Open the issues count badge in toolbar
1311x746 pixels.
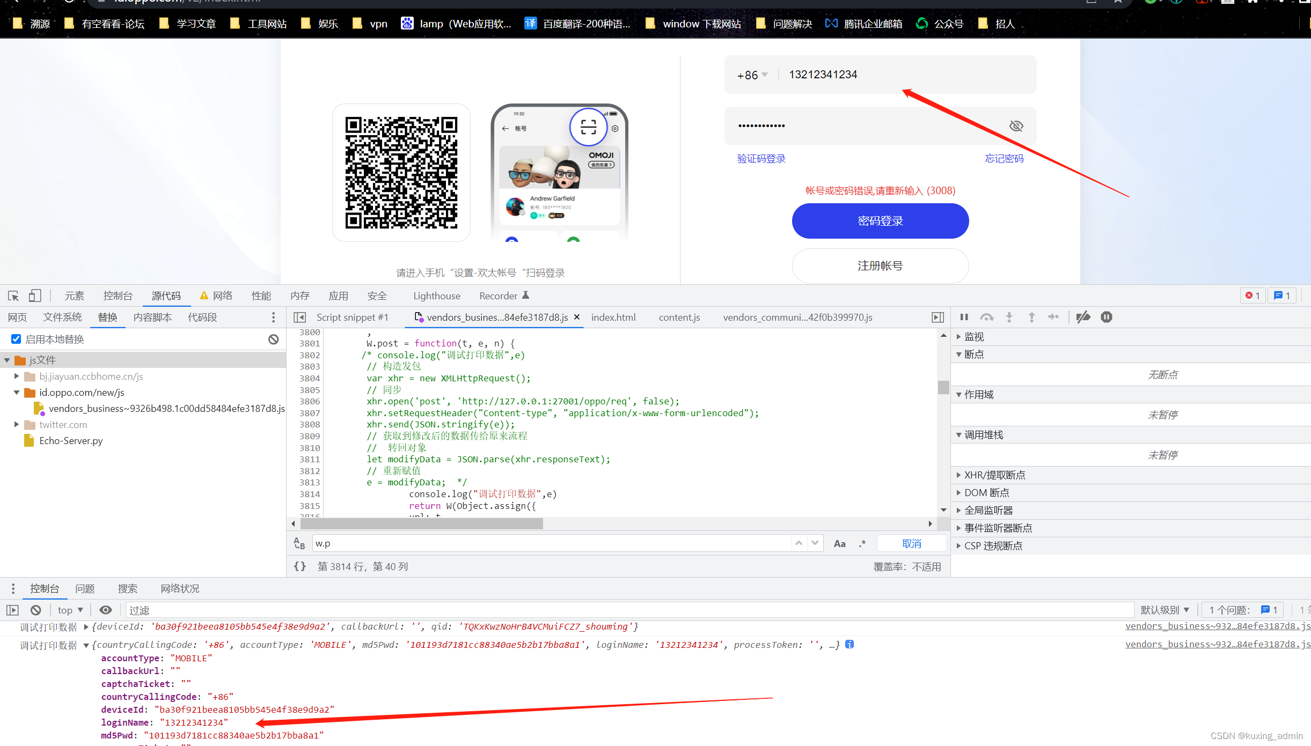[x=1282, y=296]
